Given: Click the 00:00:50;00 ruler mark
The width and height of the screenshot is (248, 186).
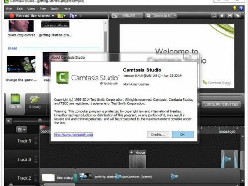Looking at the screenshot, I should [227, 132].
